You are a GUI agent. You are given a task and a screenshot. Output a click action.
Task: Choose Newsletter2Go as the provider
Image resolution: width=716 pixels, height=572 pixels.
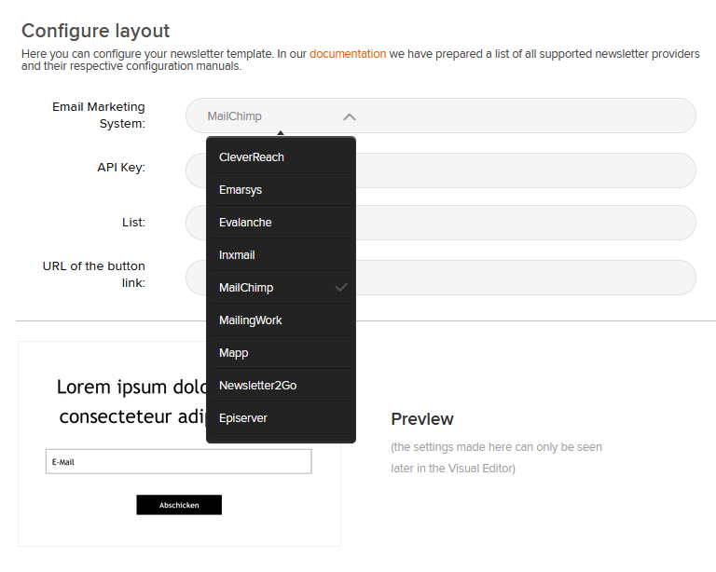[281, 386]
